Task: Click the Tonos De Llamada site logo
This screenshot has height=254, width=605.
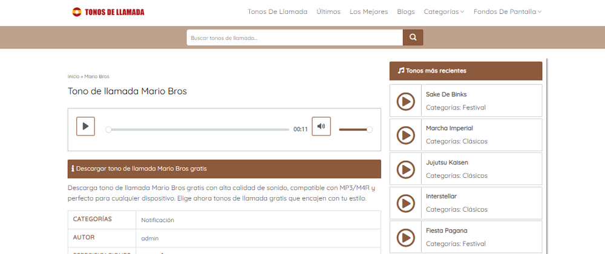Action: 108,12
